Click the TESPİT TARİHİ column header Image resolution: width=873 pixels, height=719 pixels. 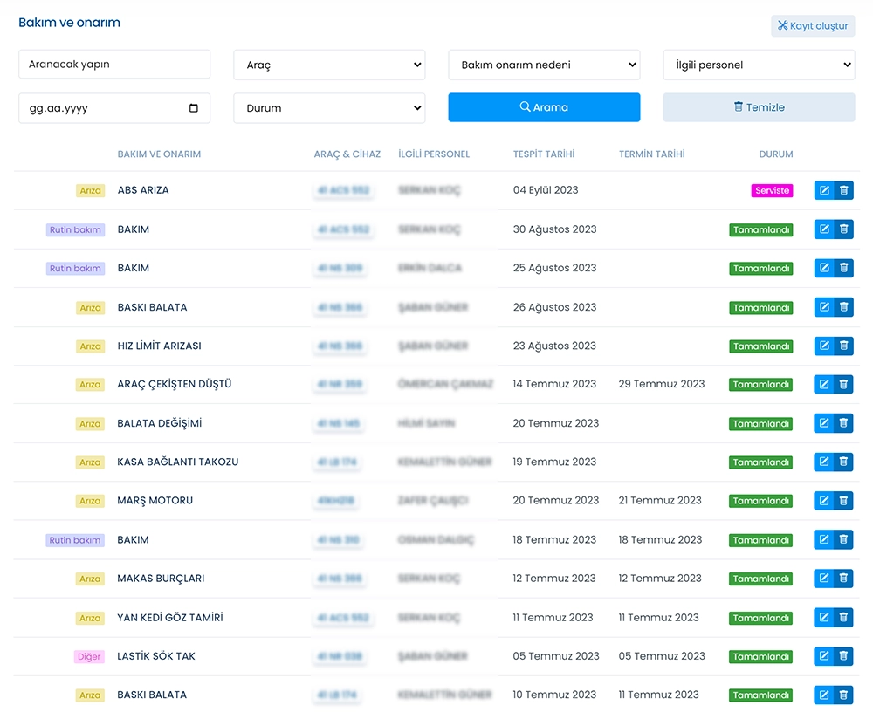pos(544,154)
